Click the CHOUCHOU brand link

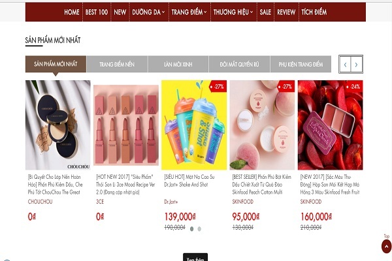coord(41,202)
